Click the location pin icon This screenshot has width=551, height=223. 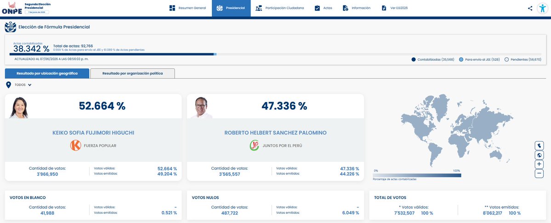coord(9,85)
